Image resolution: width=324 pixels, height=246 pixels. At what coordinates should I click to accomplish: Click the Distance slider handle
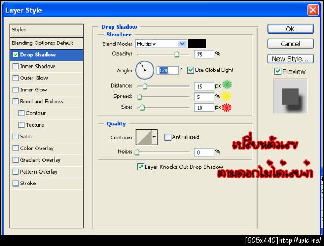145,87
